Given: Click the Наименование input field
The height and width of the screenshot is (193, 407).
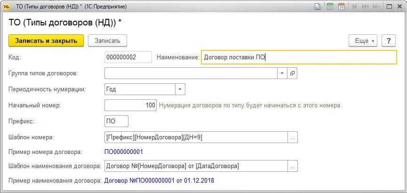Looking at the screenshot, I should point(299,57).
